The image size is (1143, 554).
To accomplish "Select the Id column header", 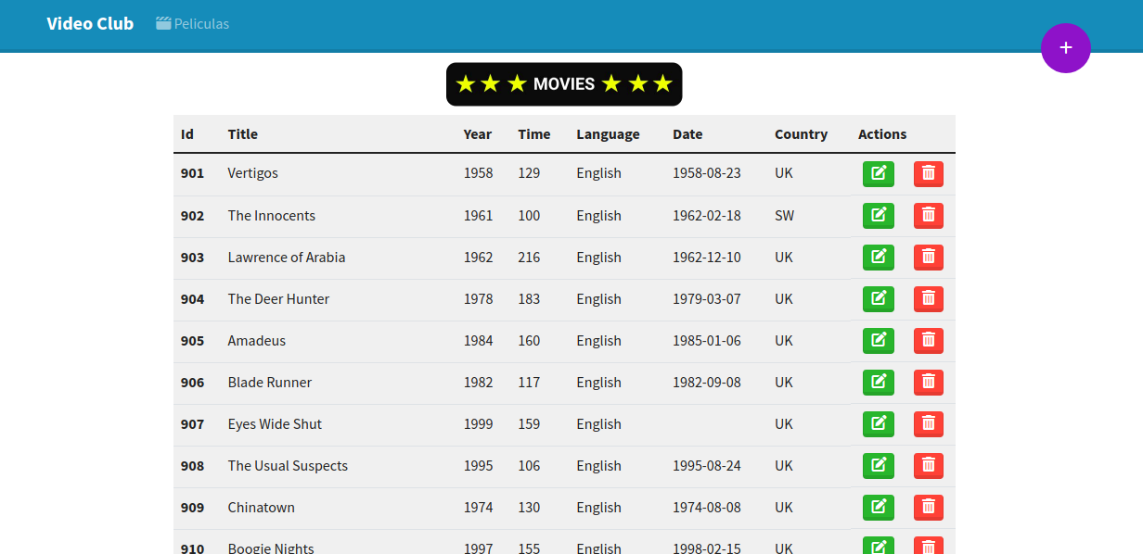I will pyautogui.click(x=187, y=134).
